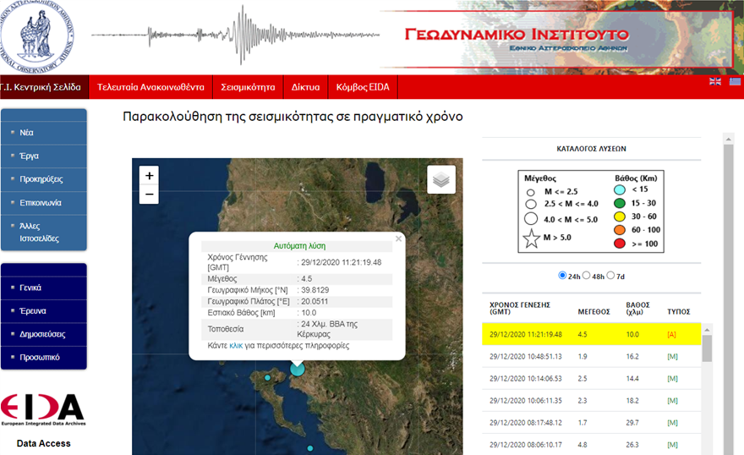Select the 24h time range
744x455 pixels.
tap(563, 276)
